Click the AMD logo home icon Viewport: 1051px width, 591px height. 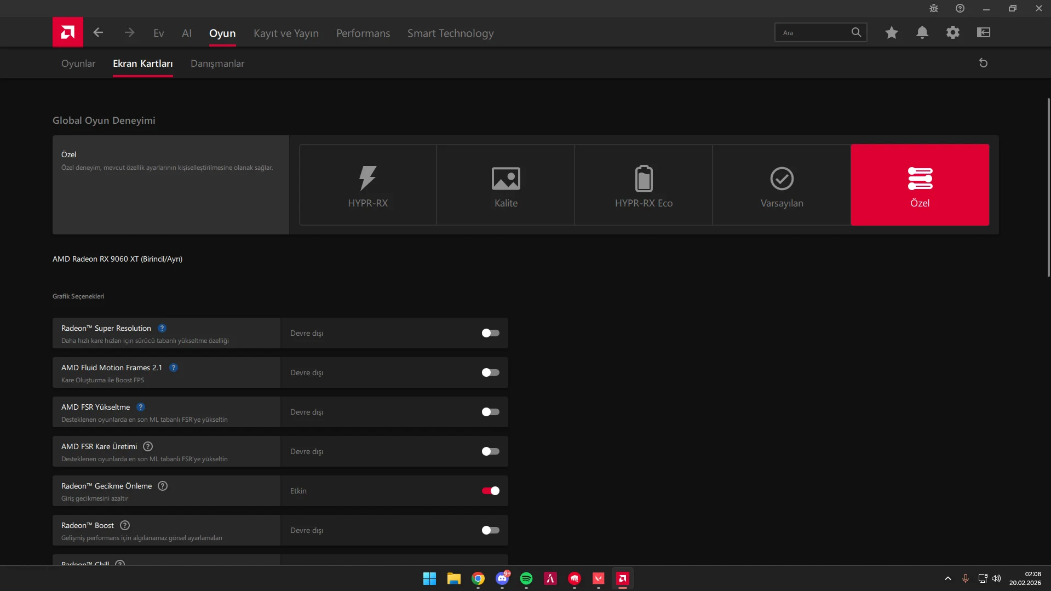pyautogui.click(x=68, y=32)
